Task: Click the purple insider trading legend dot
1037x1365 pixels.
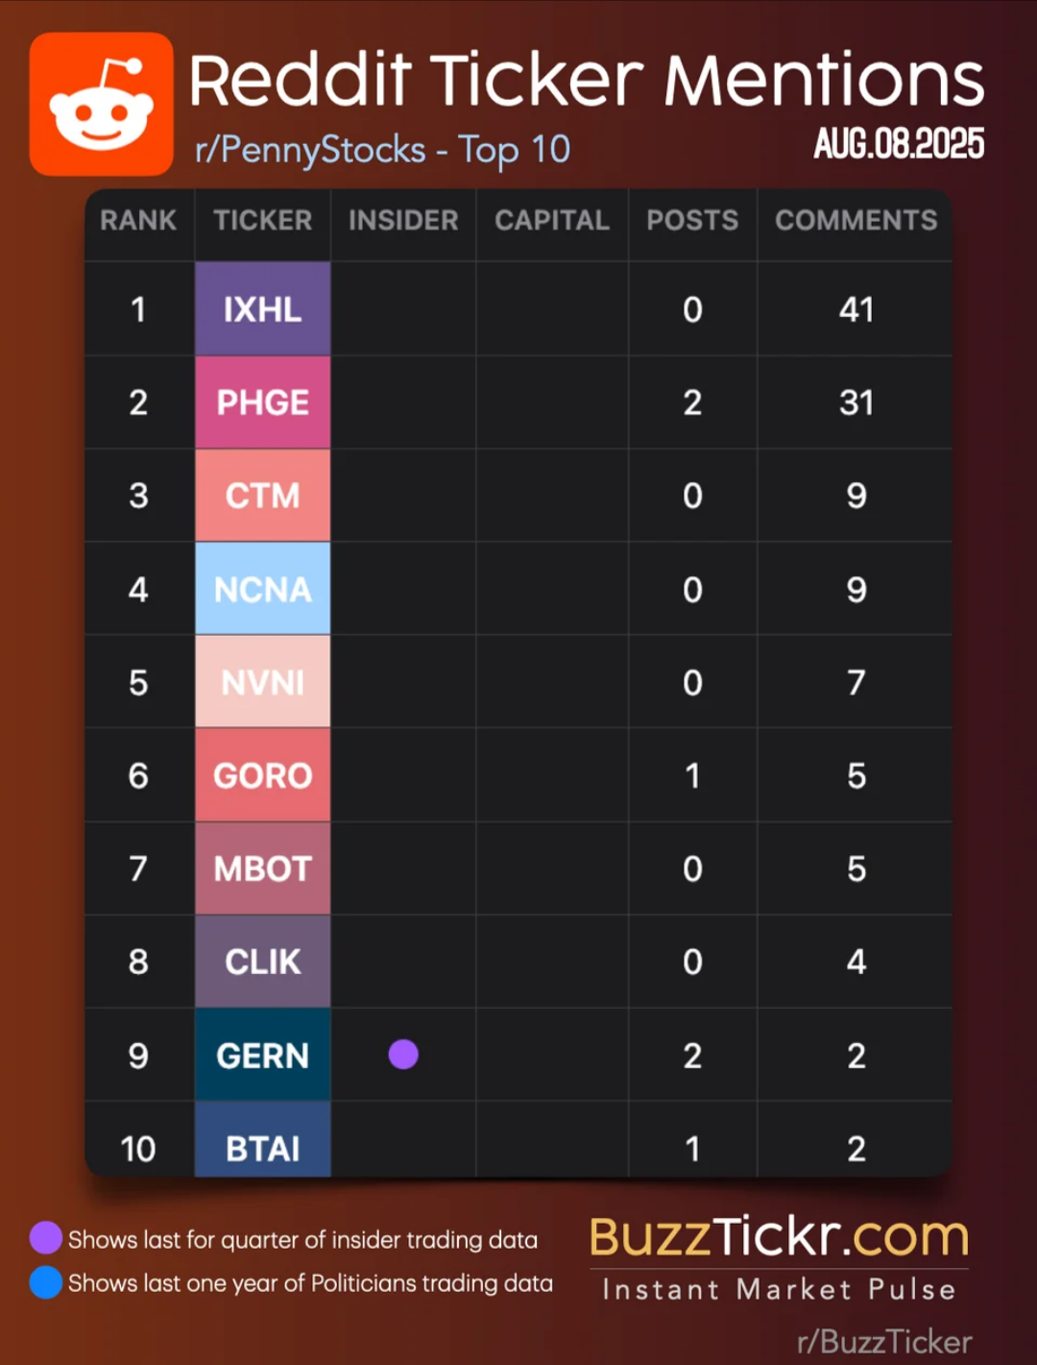Action: tap(46, 1238)
